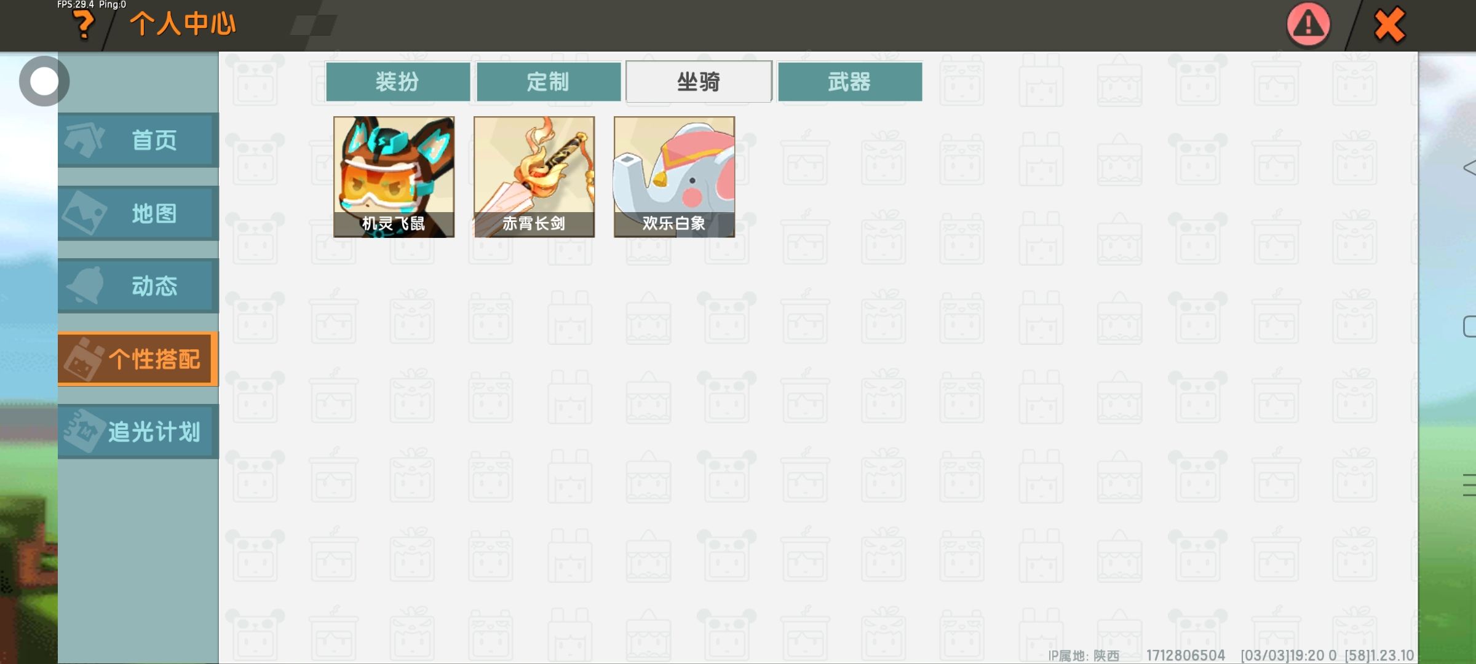The width and height of the screenshot is (1476, 664).
Task: Select the 机灵飞鼠 mount thumbnail
Action: click(x=394, y=177)
